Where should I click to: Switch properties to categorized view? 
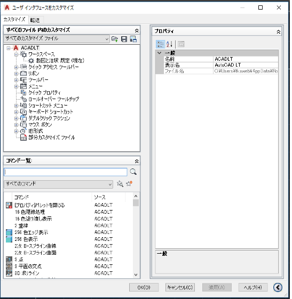160,44
